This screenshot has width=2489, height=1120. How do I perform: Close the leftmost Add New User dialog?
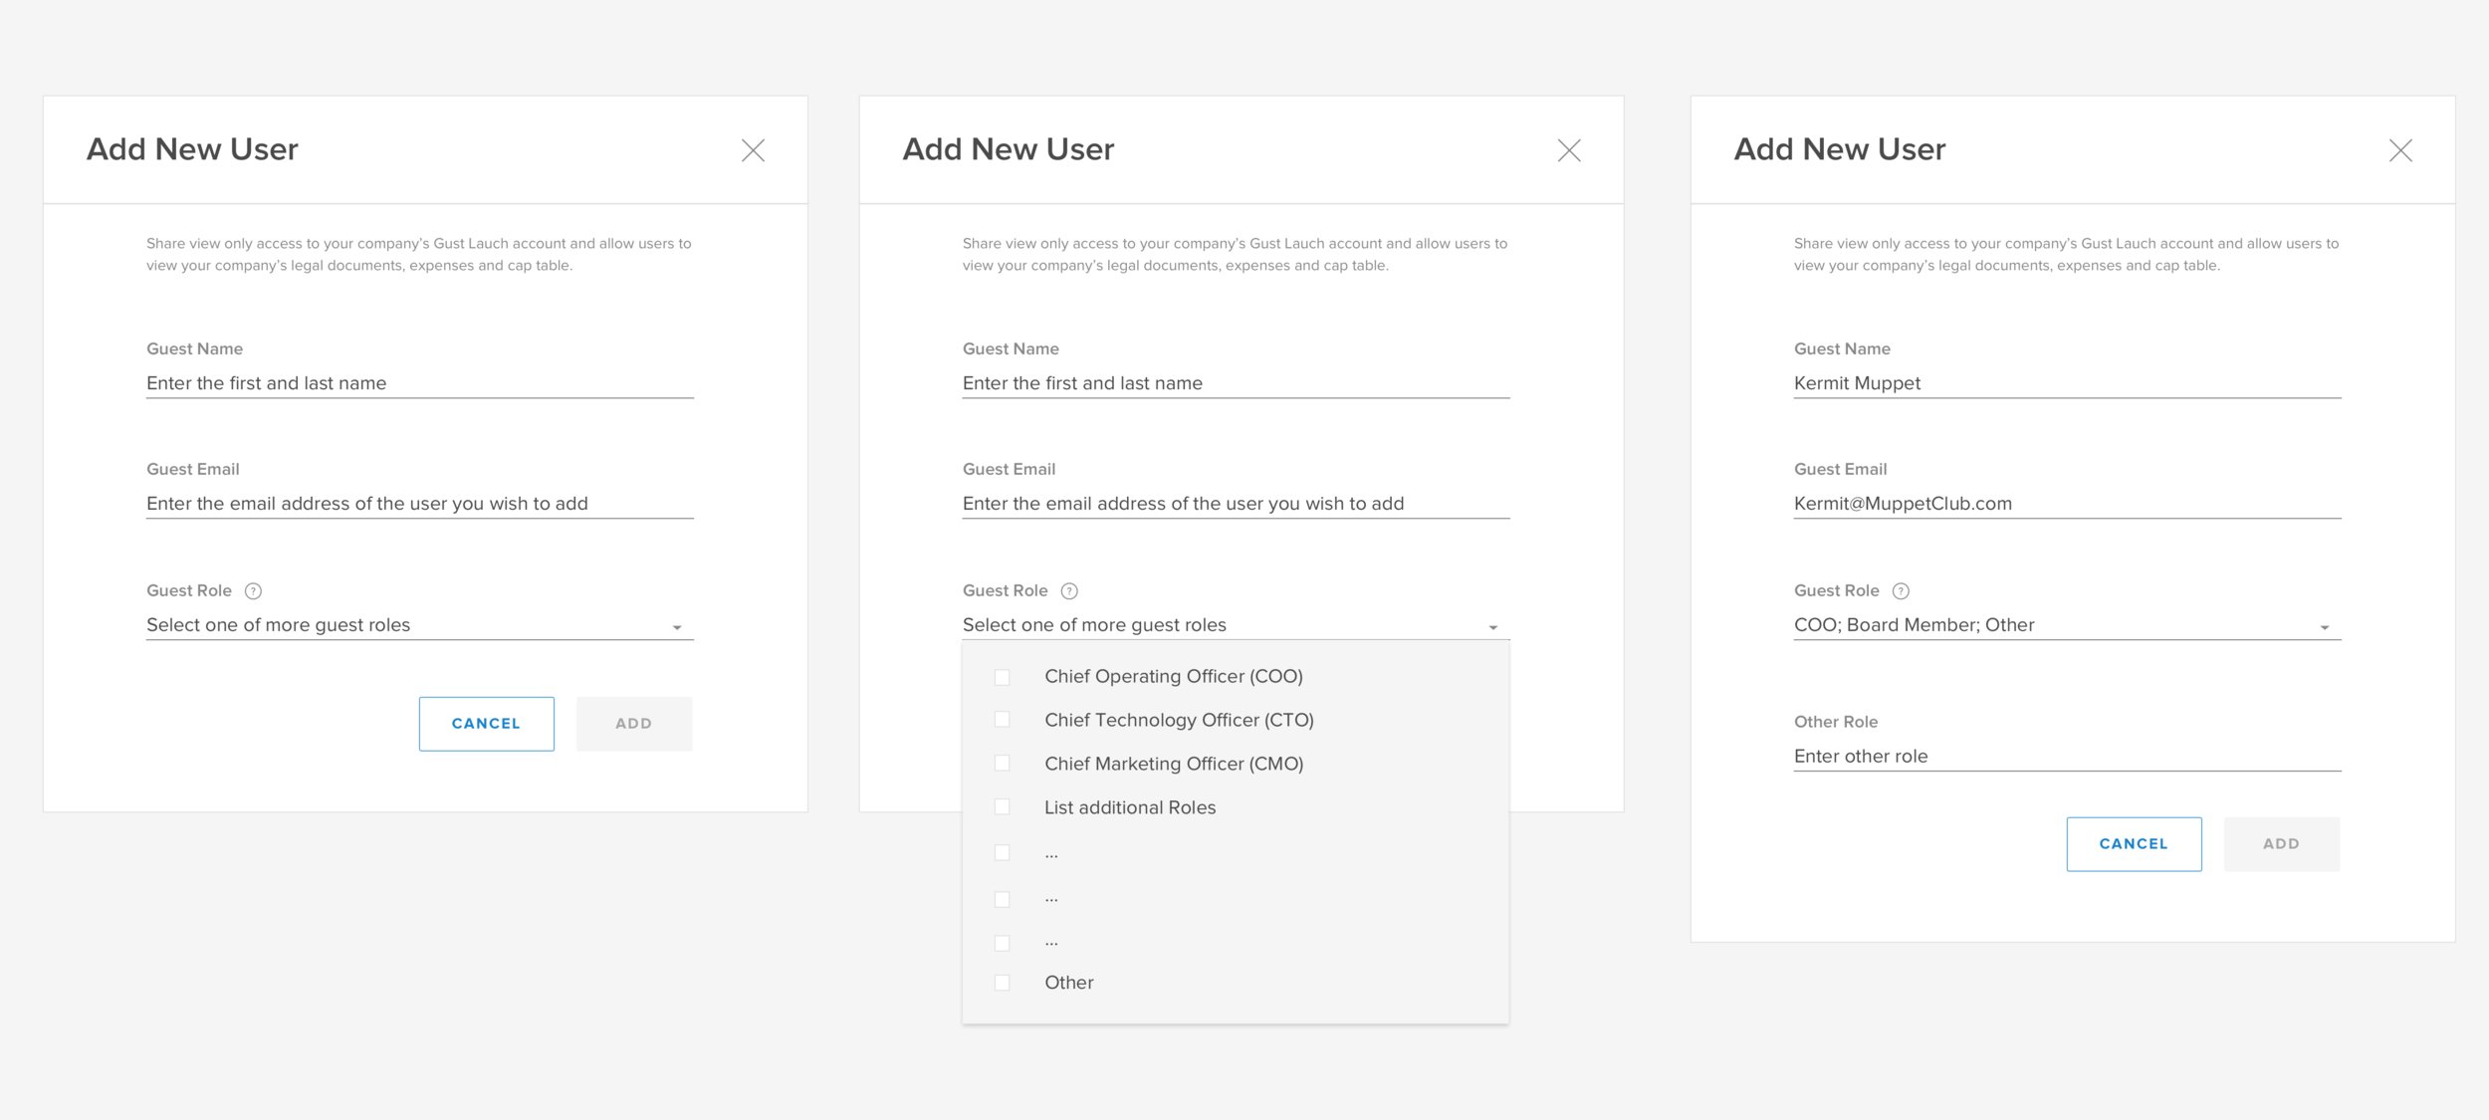click(754, 150)
